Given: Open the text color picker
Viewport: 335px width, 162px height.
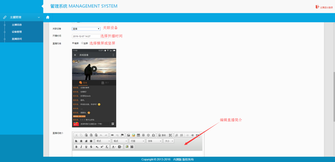Looking at the screenshot, I should [x=114, y=147].
